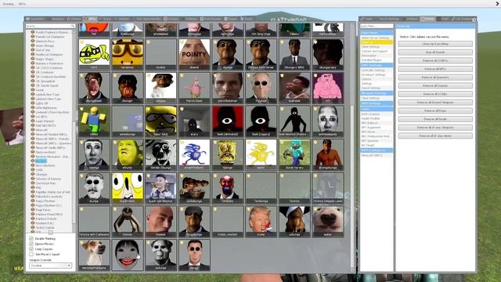
Task: Switch to the highlighted NPCs spawnmenu tab
Action: (x=90, y=19)
